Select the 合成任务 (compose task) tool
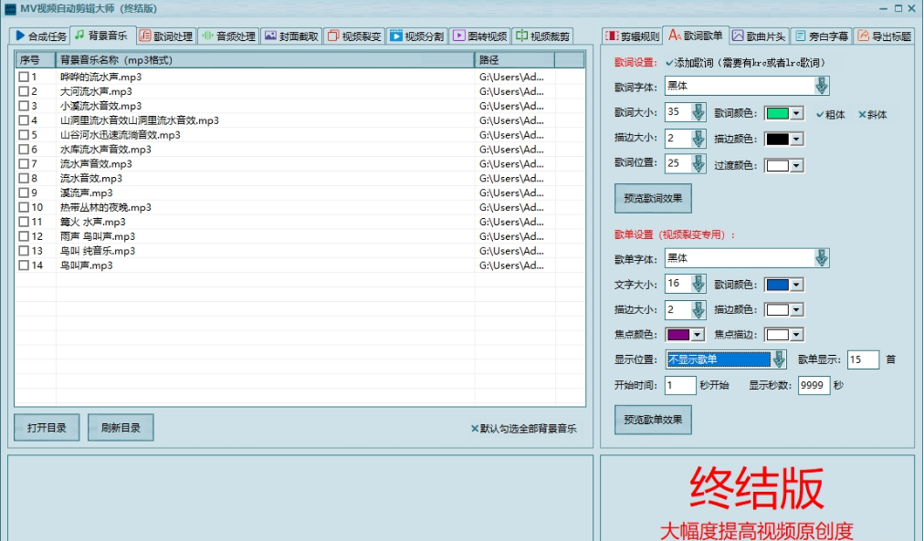924x541 pixels. [44, 36]
